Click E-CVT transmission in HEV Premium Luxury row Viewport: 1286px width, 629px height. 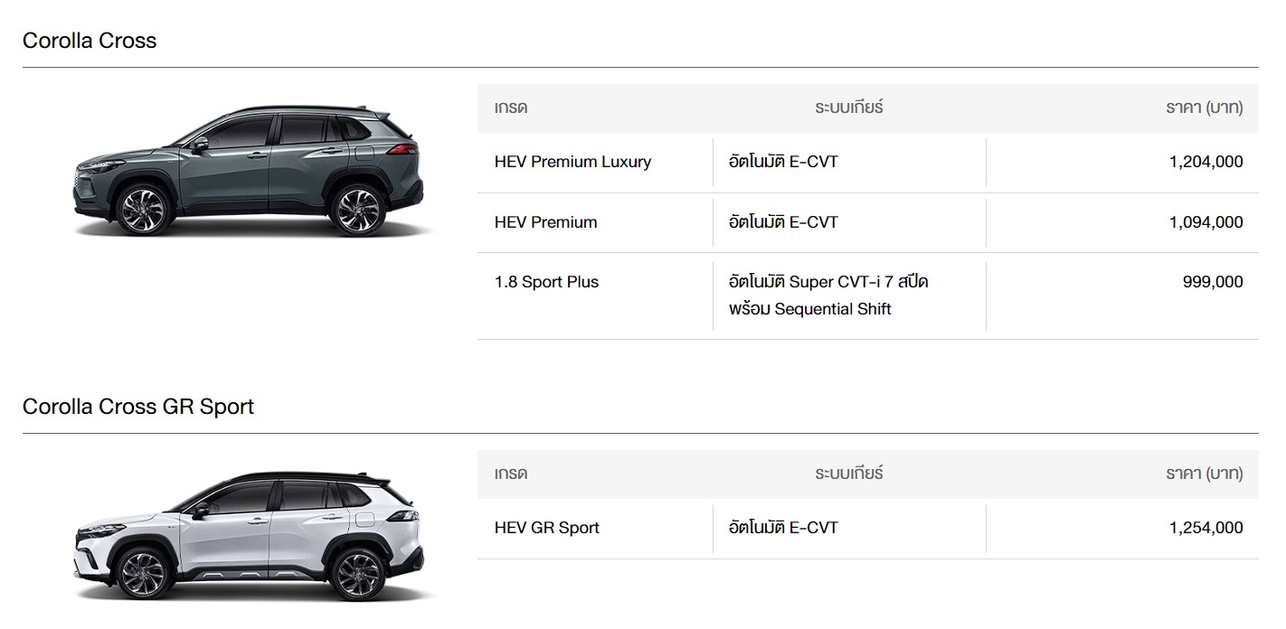tap(783, 162)
